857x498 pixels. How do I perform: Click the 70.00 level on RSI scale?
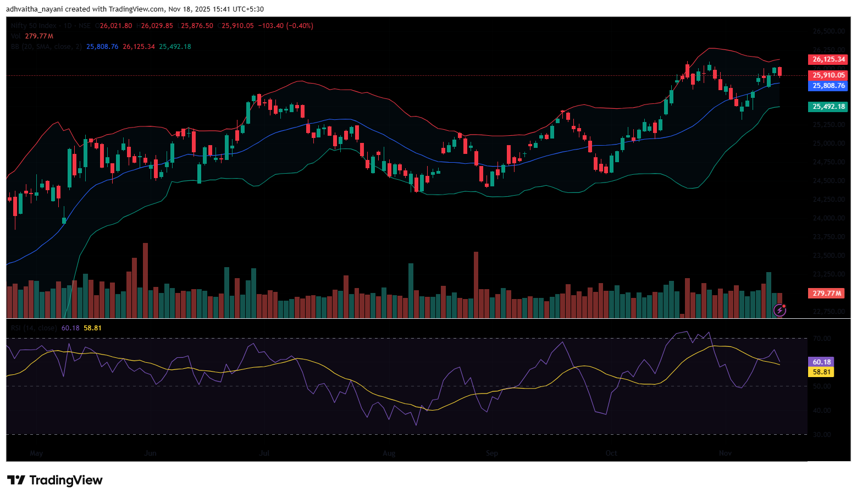(821, 339)
